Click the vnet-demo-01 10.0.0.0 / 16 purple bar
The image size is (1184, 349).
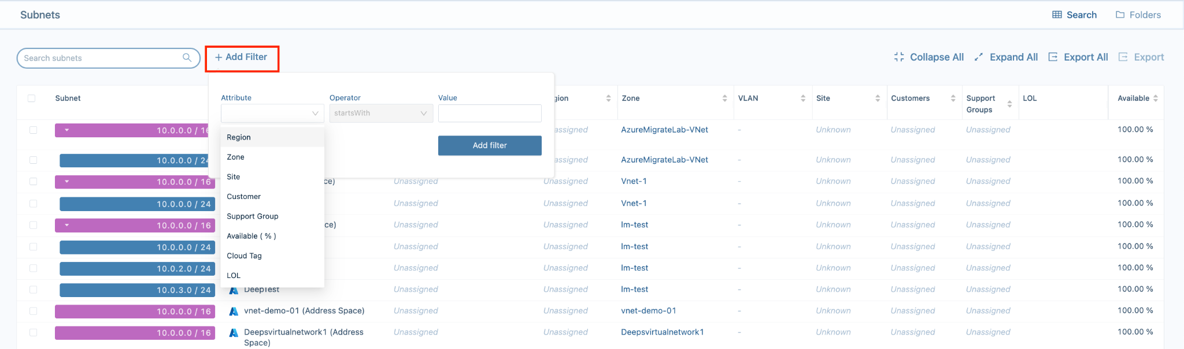click(135, 312)
